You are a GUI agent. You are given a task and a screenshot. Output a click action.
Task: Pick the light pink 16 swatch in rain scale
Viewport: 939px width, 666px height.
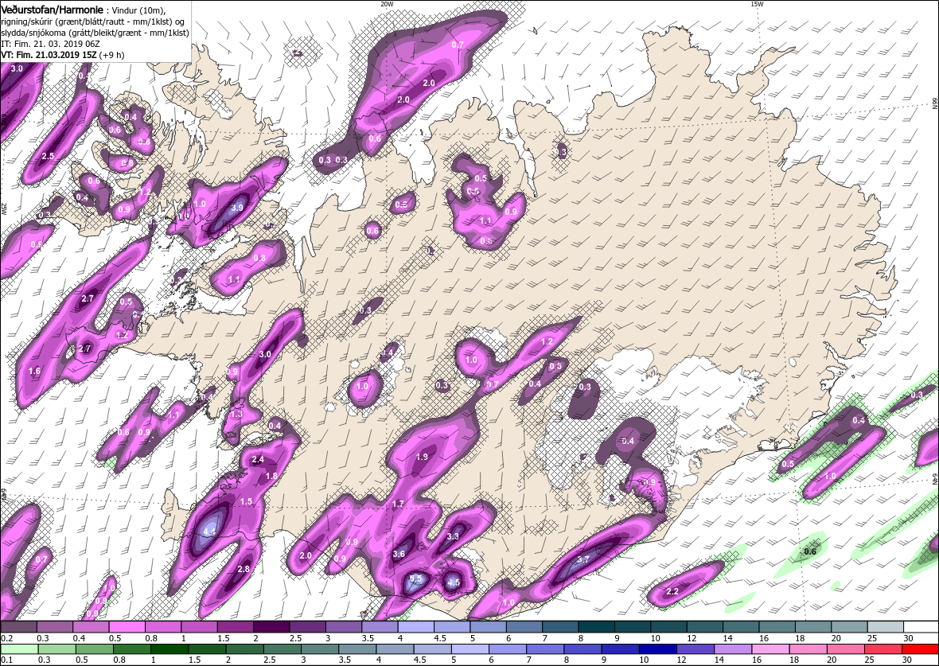770,649
